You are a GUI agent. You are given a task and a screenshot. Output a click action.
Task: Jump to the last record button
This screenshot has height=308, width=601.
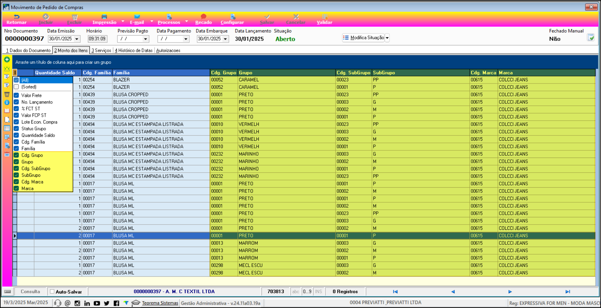point(568,291)
